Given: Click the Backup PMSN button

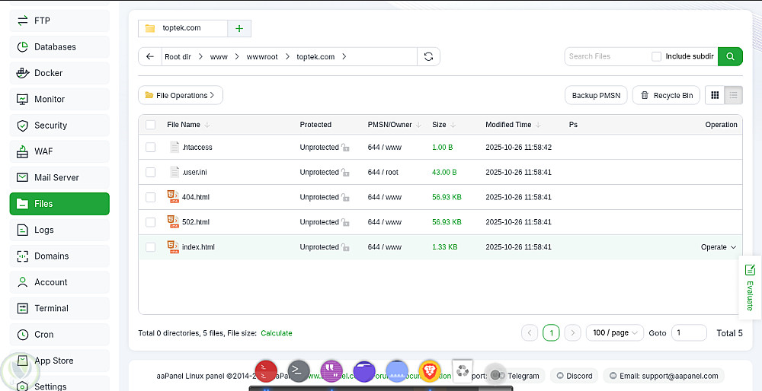Looking at the screenshot, I should tap(596, 95).
